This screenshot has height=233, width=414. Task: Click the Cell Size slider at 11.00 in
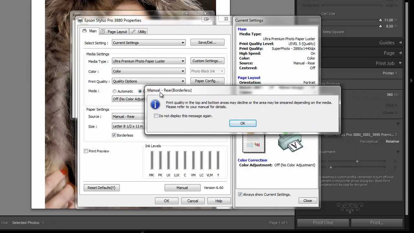click(x=380, y=20)
